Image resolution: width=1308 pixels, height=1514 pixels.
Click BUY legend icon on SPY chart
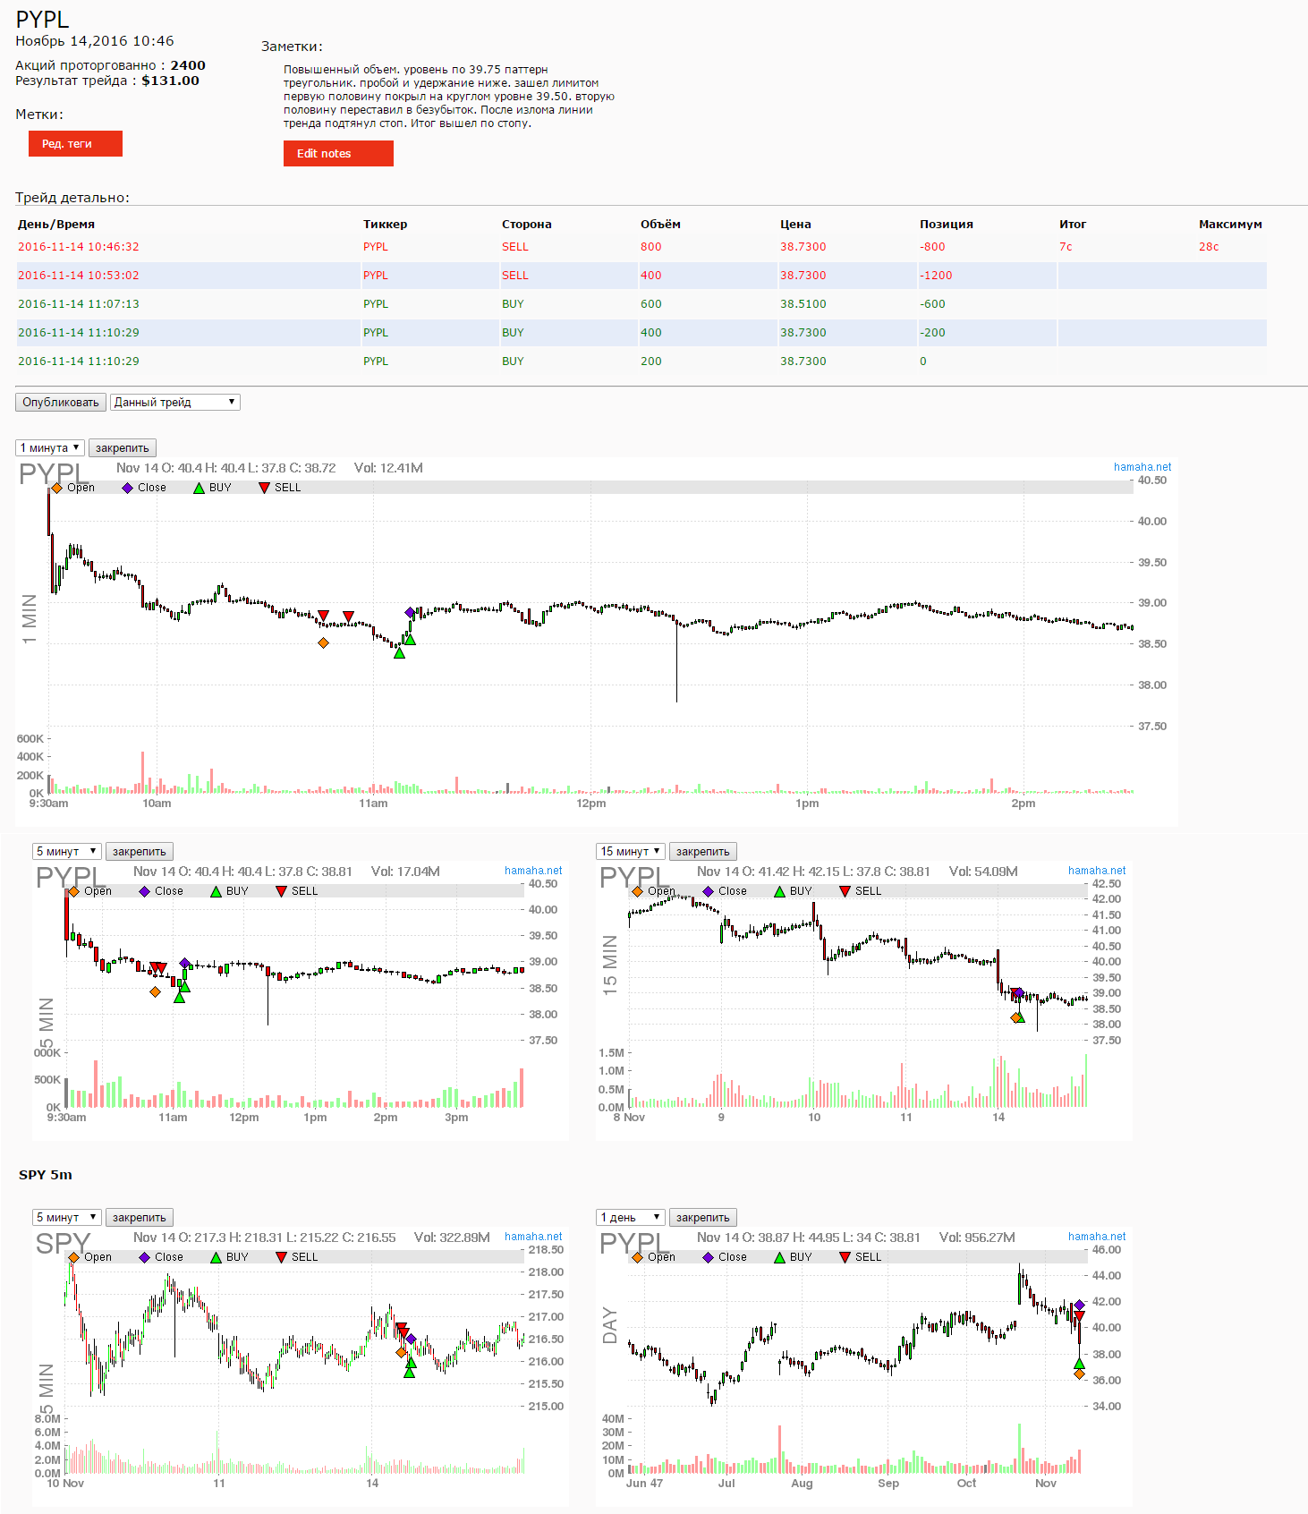coord(216,1257)
